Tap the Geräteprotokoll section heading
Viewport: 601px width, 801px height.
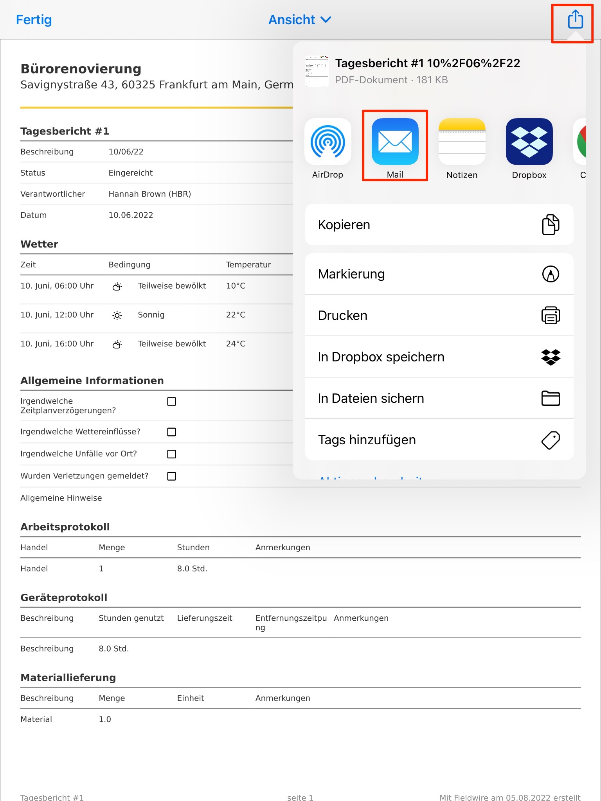[64, 597]
